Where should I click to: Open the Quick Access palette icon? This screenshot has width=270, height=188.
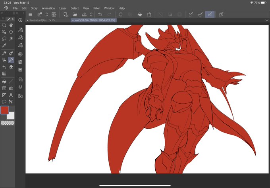[x=20, y=20]
